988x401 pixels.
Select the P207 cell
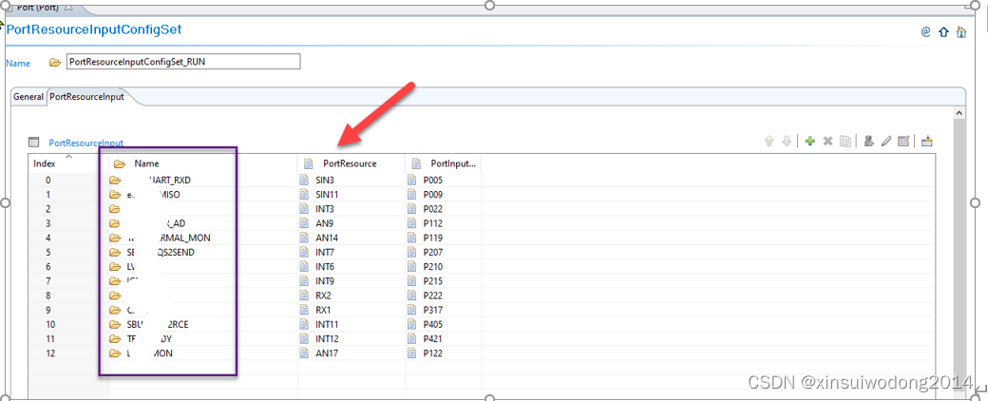(433, 253)
